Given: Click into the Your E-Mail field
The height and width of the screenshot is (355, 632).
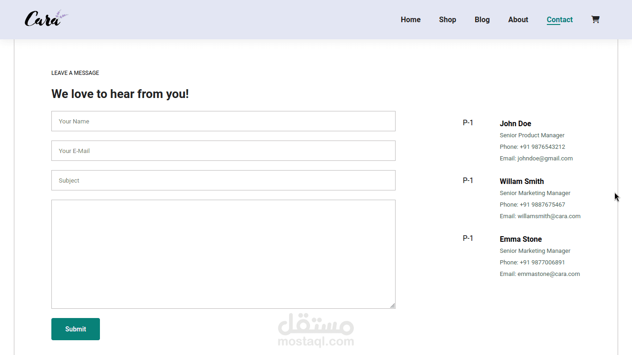Looking at the screenshot, I should (223, 151).
